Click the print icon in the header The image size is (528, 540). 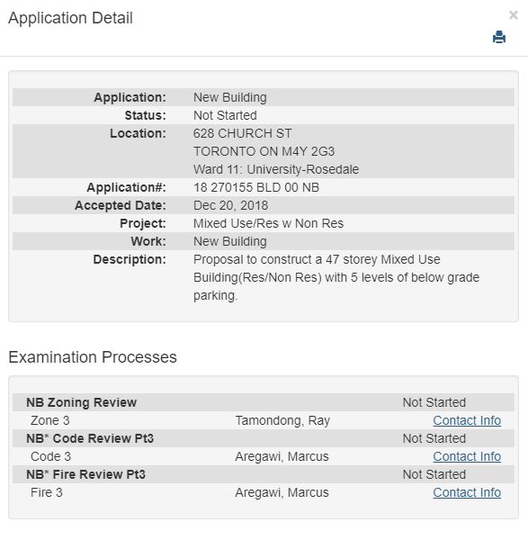(498, 37)
